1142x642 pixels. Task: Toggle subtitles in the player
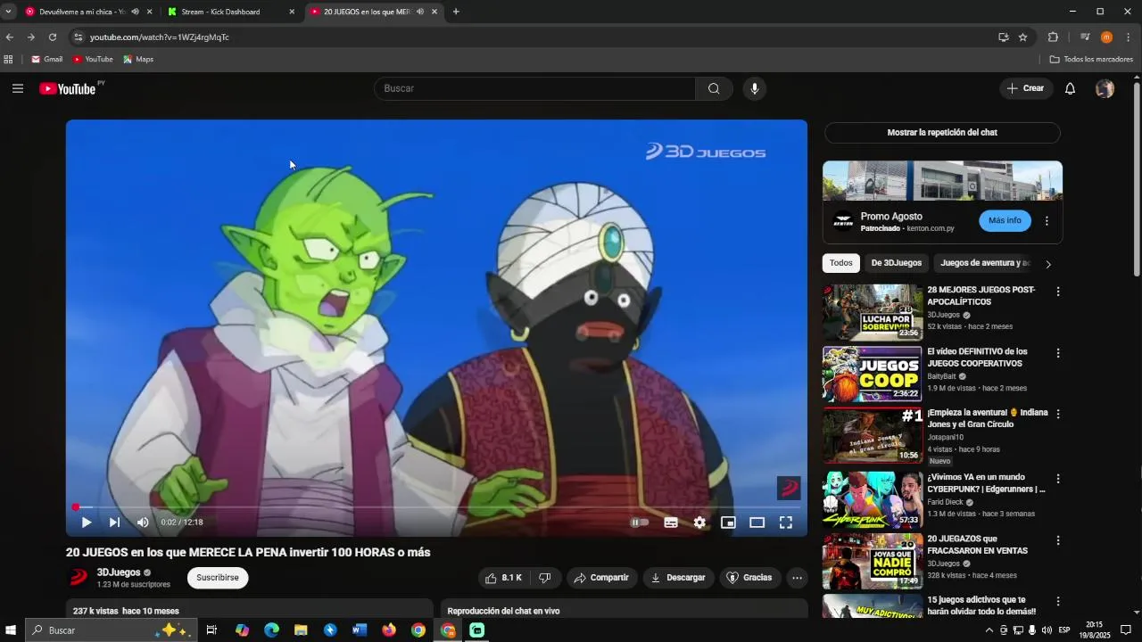(671, 523)
